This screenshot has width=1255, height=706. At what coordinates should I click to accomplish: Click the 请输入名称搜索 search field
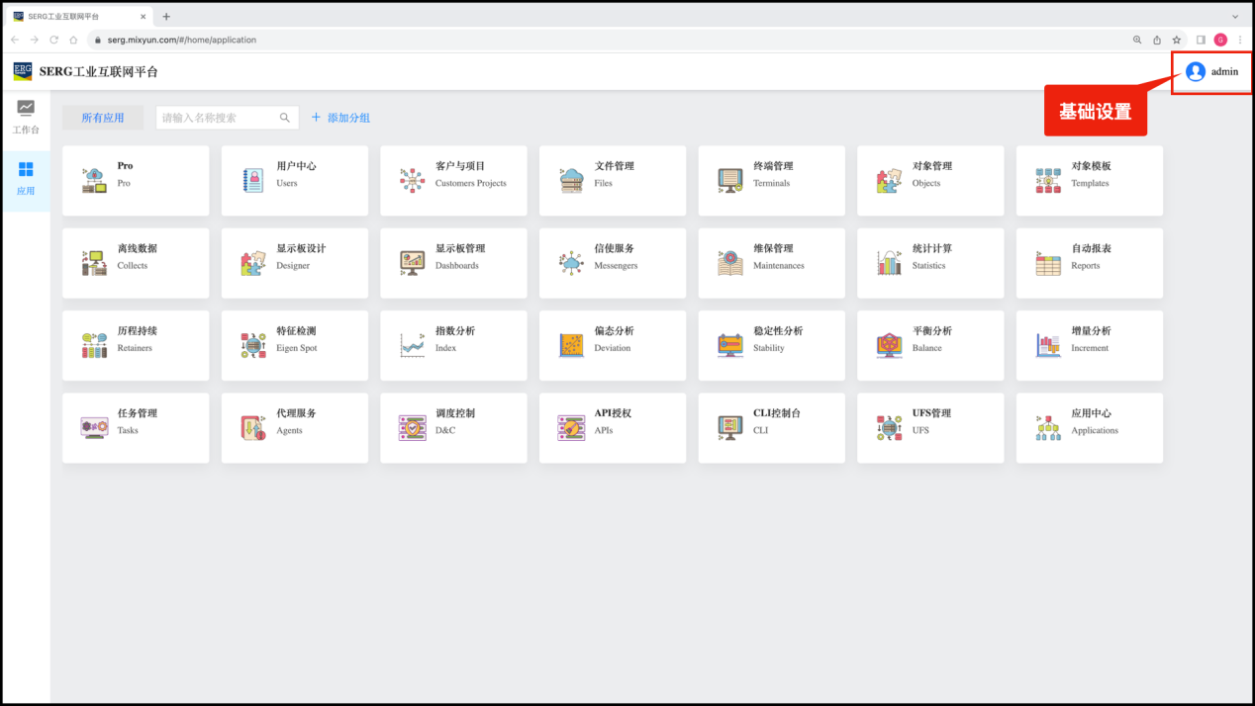point(216,118)
